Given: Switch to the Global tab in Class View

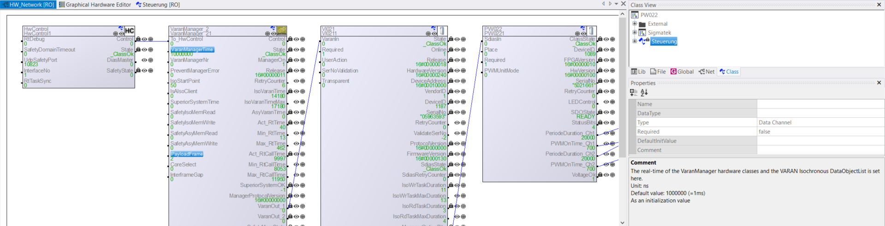Looking at the screenshot, I should tap(682, 72).
